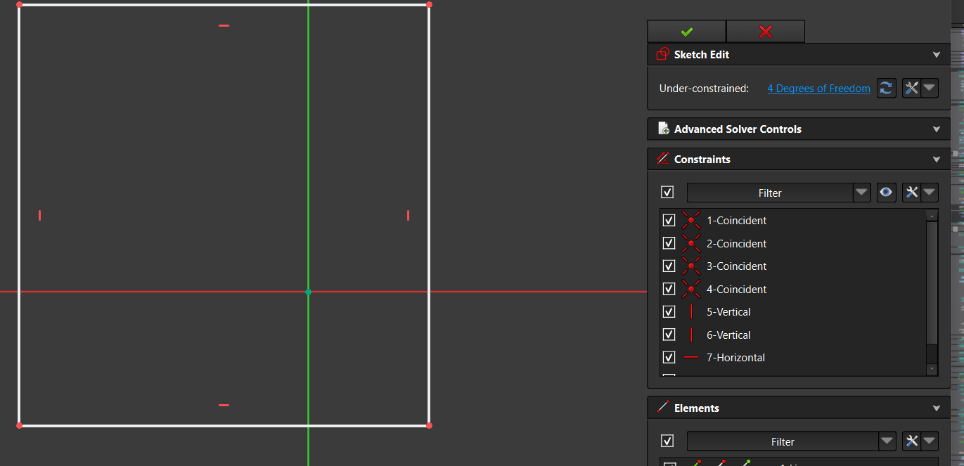The width and height of the screenshot is (964, 466).
Task: Open the Elements Filter dropdown arrow
Action: click(887, 441)
